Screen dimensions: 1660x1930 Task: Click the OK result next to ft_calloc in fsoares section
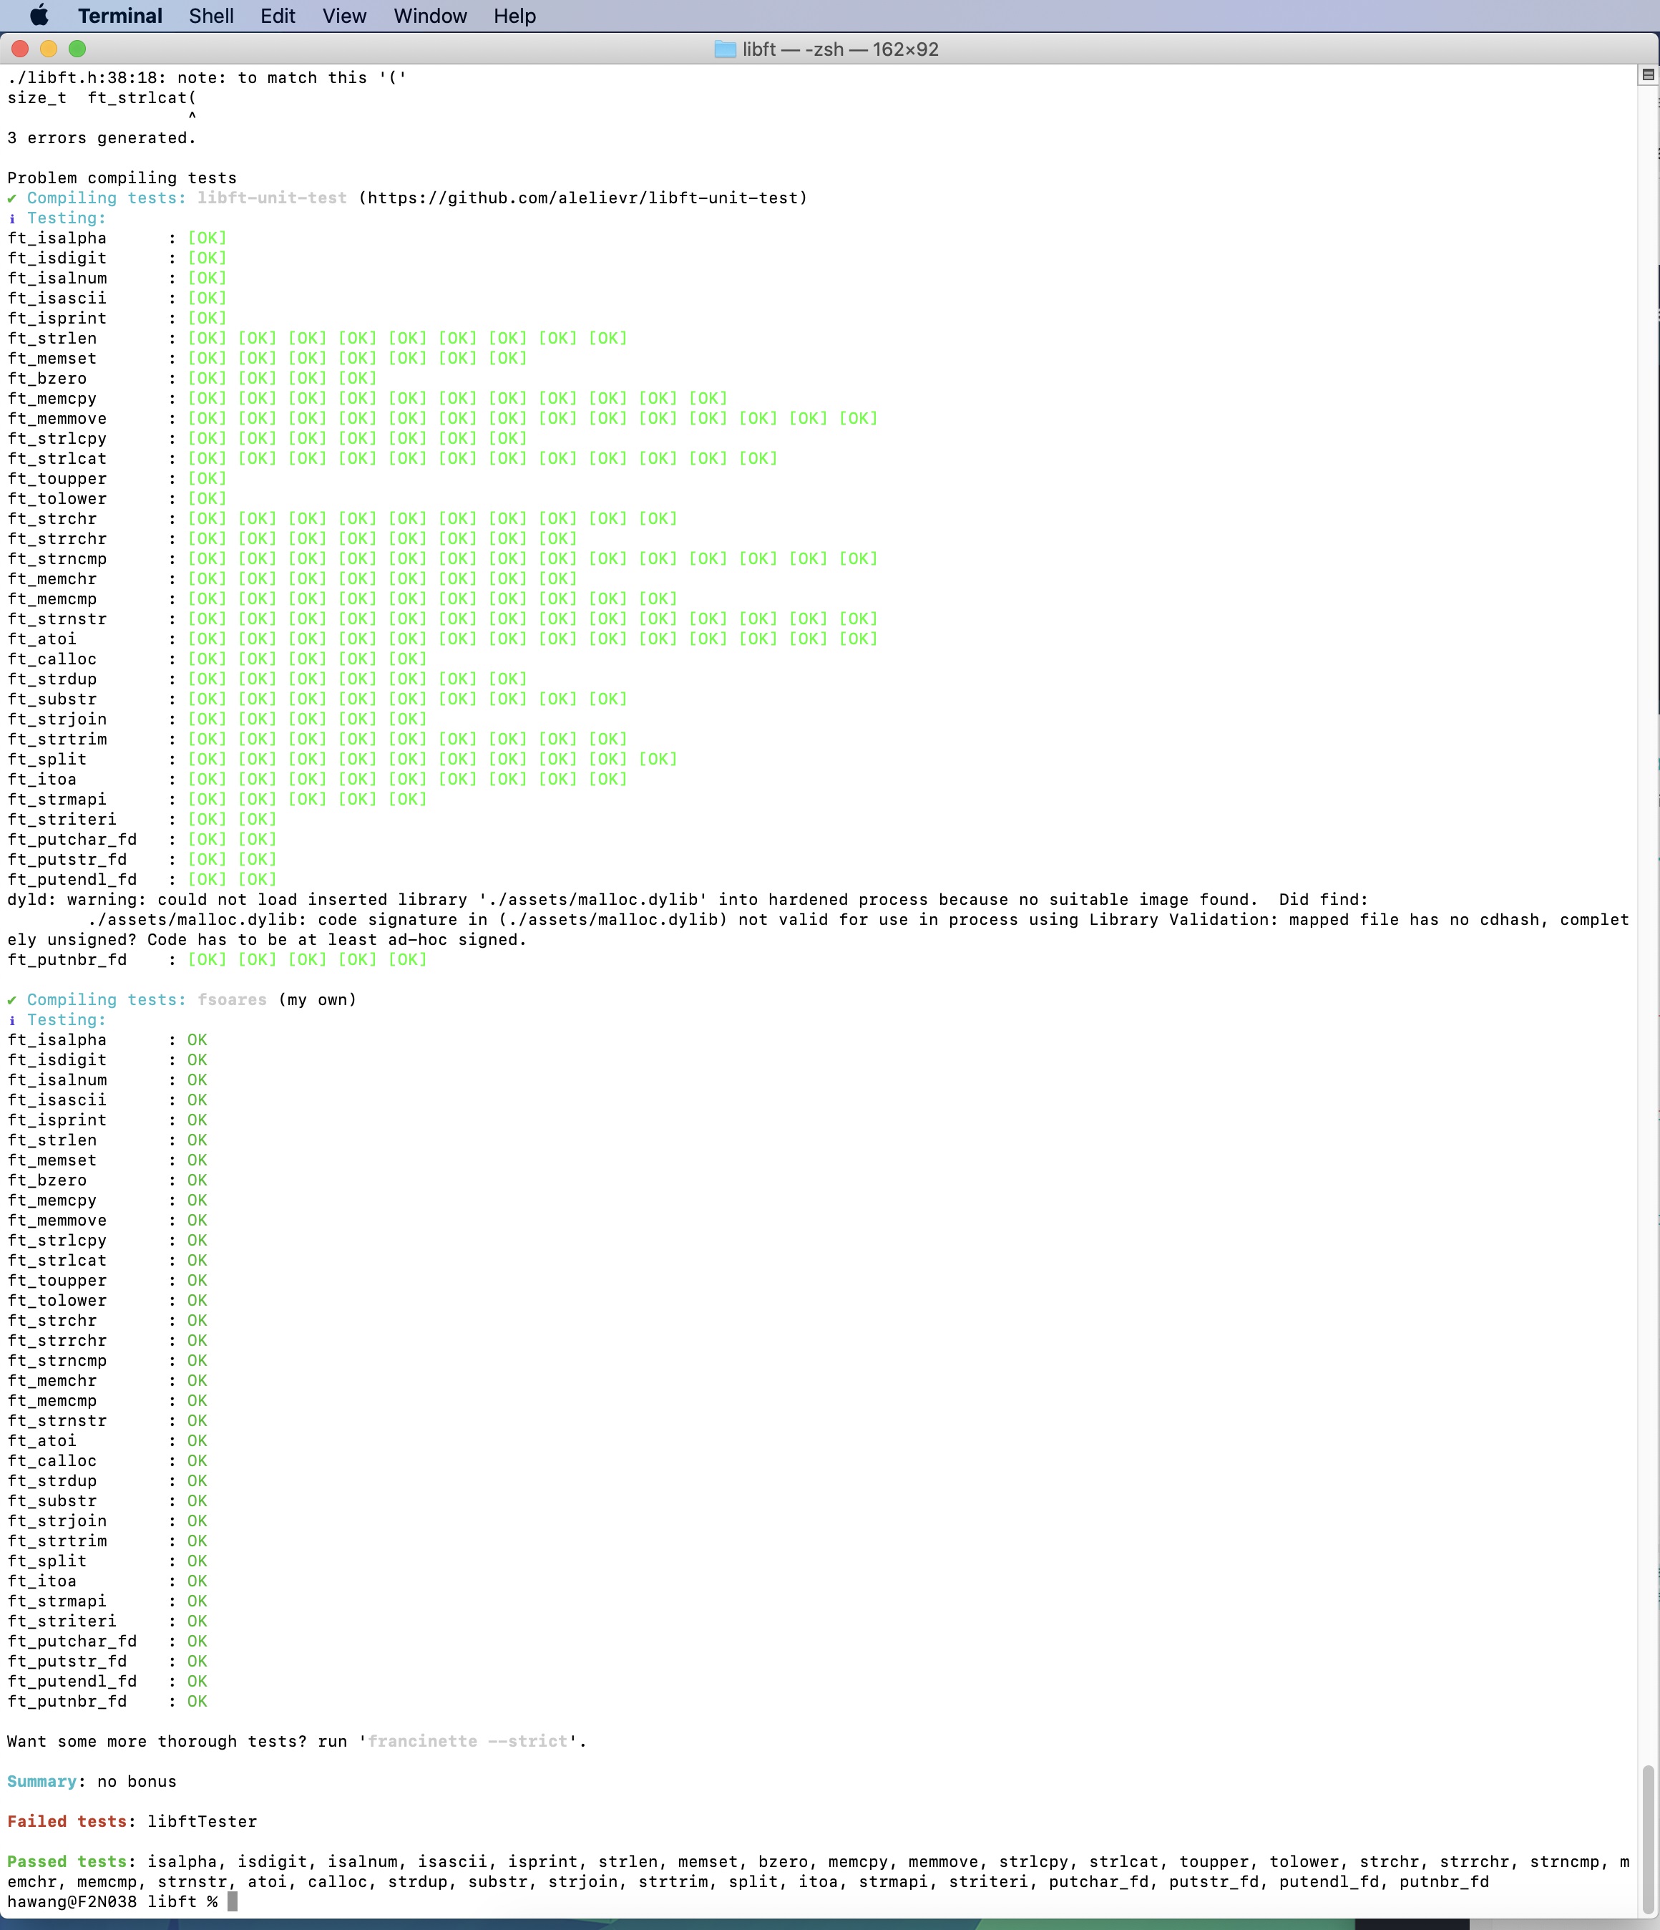(197, 1460)
